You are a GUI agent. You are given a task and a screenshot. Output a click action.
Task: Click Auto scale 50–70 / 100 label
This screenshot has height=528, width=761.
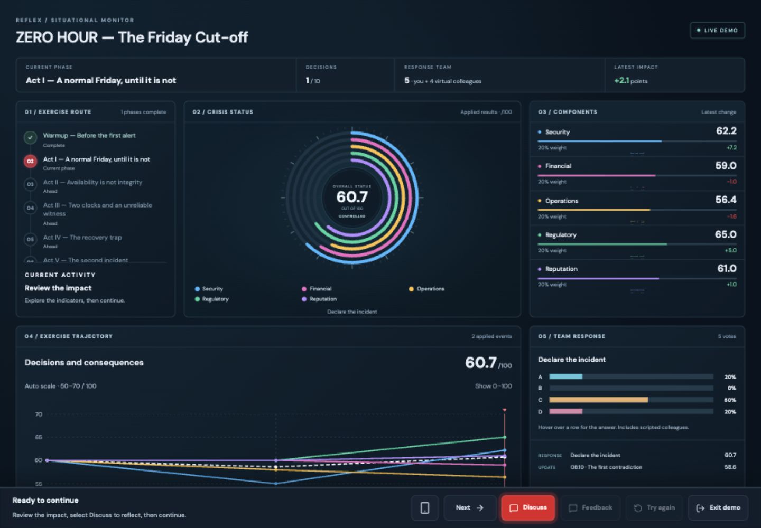pos(61,386)
